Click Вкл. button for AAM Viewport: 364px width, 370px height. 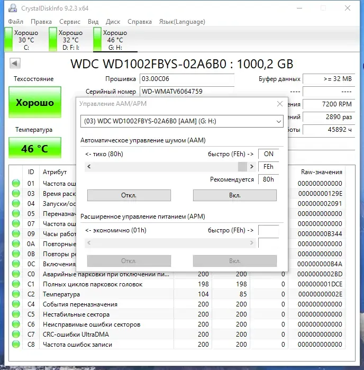click(x=235, y=195)
